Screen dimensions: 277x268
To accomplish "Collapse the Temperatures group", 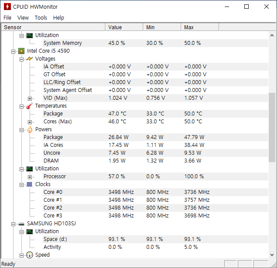I will pyautogui.click(x=21, y=106).
